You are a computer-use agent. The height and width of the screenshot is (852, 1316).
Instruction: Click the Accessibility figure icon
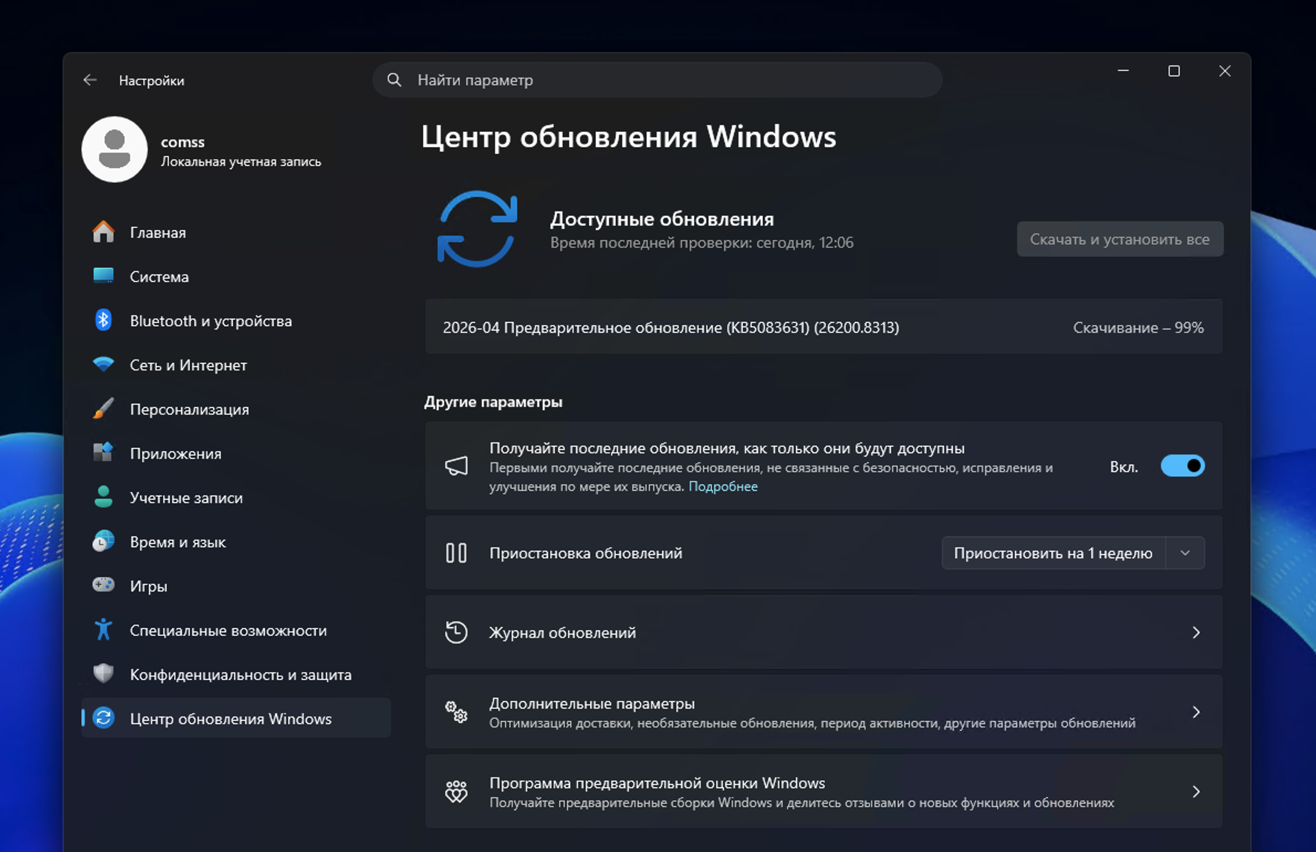103,629
